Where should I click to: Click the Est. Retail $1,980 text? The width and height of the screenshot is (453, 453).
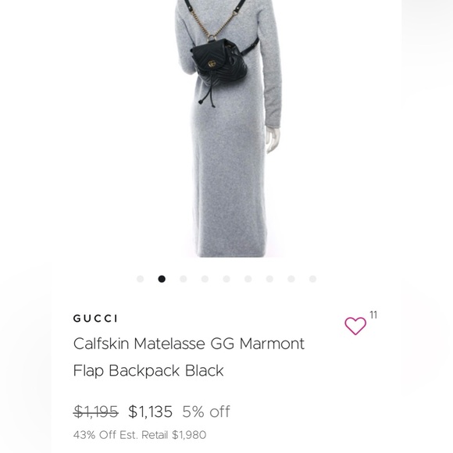(162, 435)
